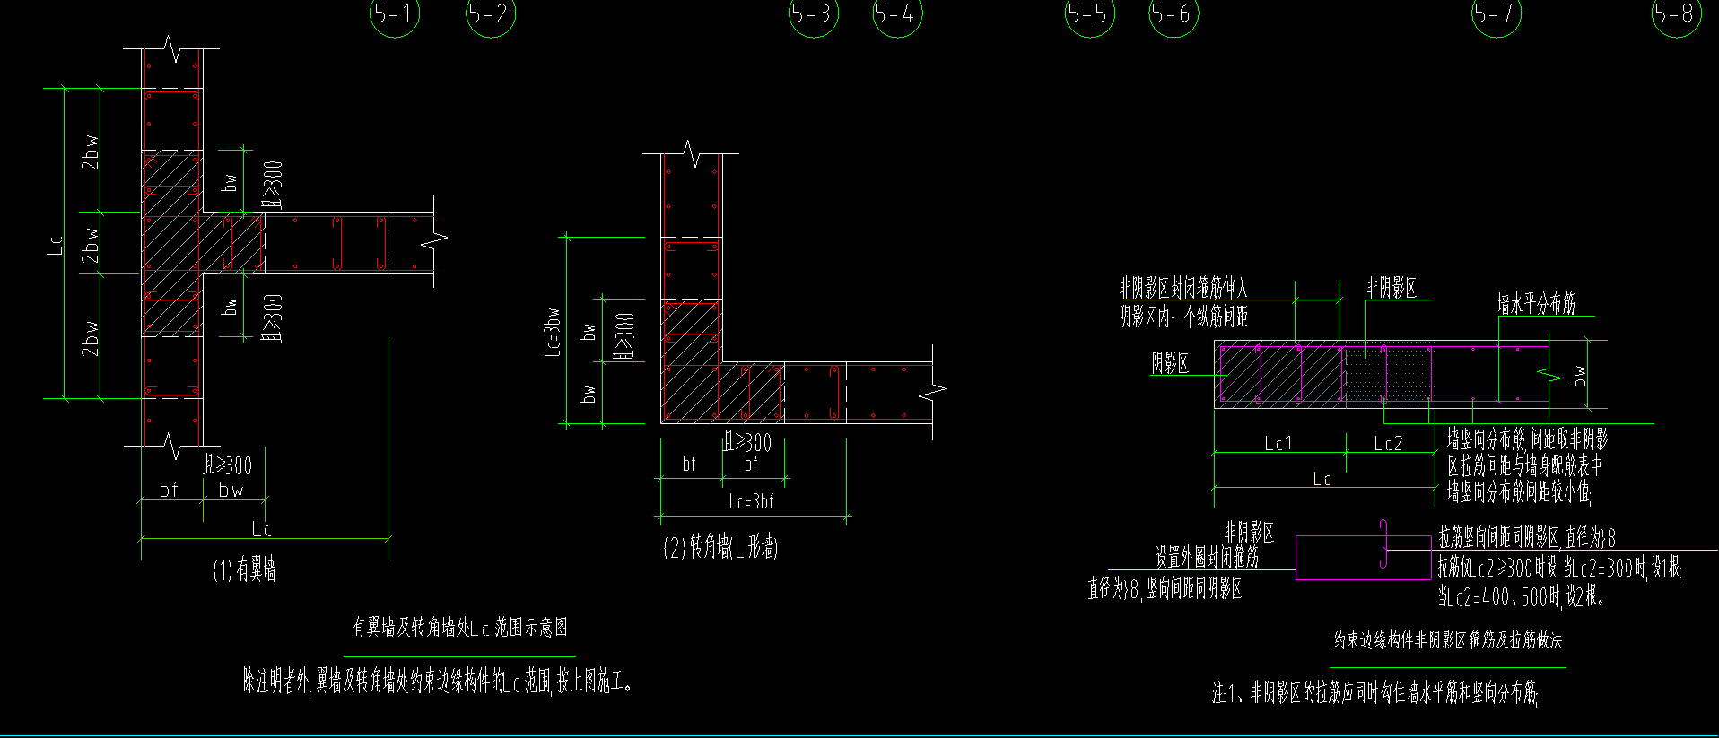Select the "Lc2" dimension text

(1387, 443)
